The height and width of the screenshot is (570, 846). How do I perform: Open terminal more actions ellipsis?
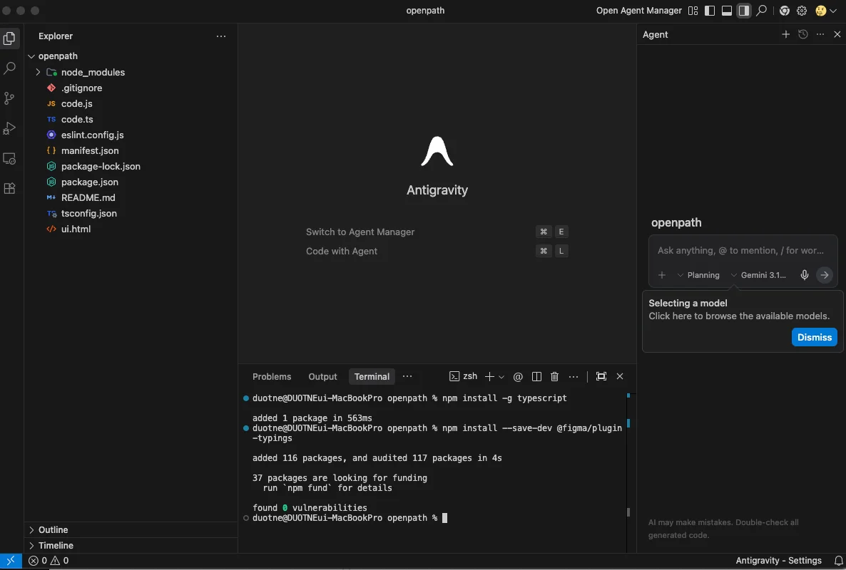(574, 377)
